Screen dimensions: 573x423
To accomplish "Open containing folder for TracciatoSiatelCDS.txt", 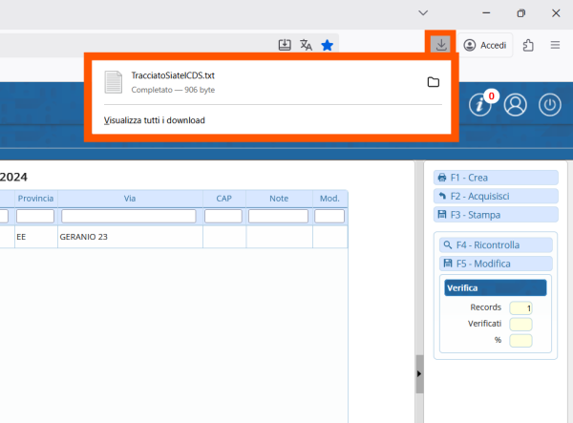I will click(433, 82).
